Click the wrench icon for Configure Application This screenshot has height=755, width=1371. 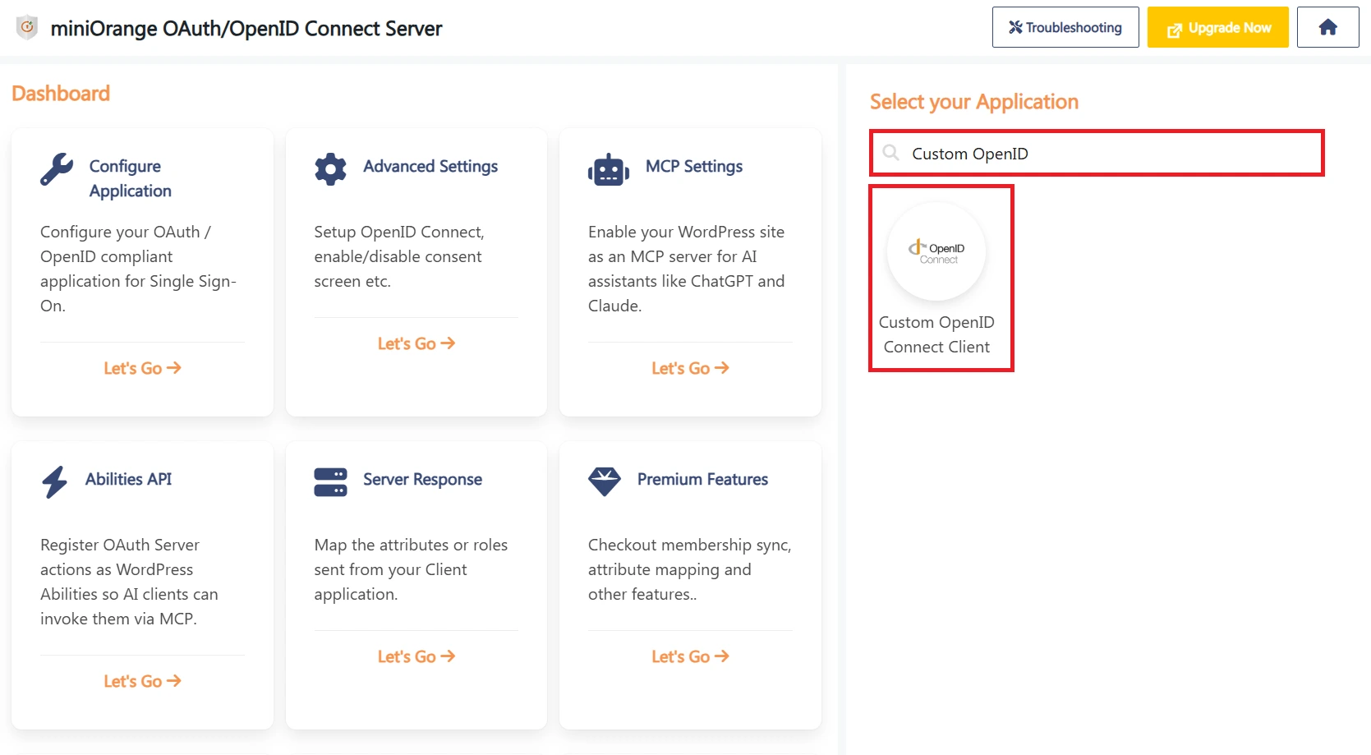click(x=57, y=170)
